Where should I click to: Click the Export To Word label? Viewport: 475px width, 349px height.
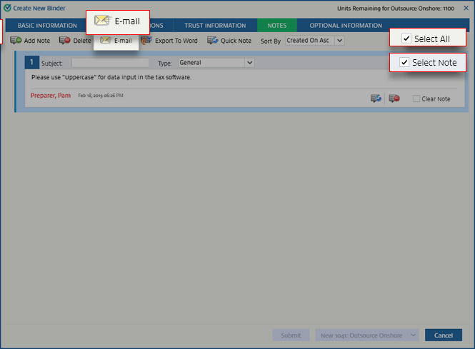click(x=176, y=41)
